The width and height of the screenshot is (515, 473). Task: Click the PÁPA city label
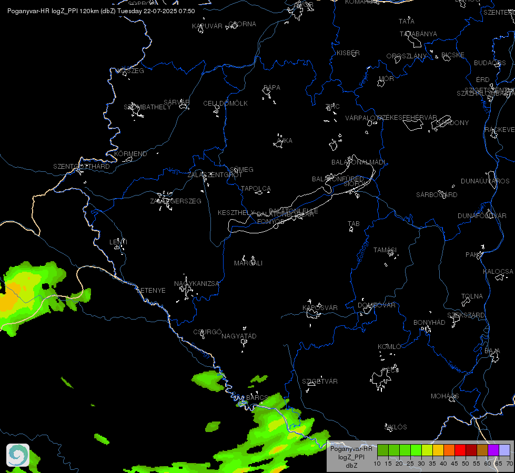(x=272, y=88)
